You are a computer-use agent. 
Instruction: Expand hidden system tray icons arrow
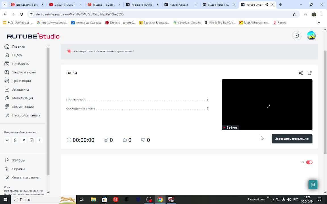[272, 199]
